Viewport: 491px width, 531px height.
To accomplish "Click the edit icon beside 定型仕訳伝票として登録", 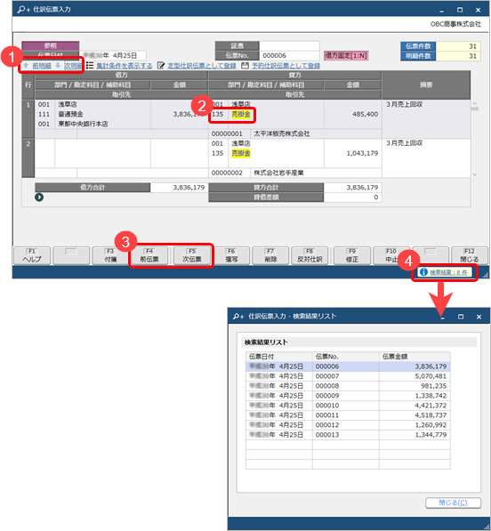I will coord(161,65).
